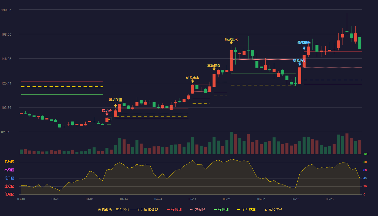Click the 强龙抬头 blue arrow marker

coord(304,48)
